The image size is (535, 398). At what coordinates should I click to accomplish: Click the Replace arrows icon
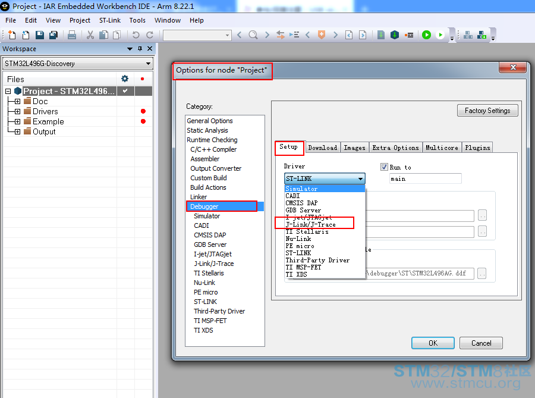tap(281, 35)
